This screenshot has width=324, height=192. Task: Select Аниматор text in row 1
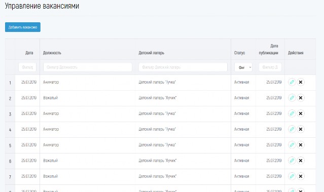(x=51, y=82)
